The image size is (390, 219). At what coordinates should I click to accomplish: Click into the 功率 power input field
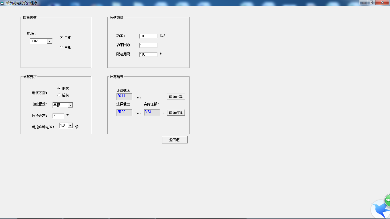click(x=148, y=36)
